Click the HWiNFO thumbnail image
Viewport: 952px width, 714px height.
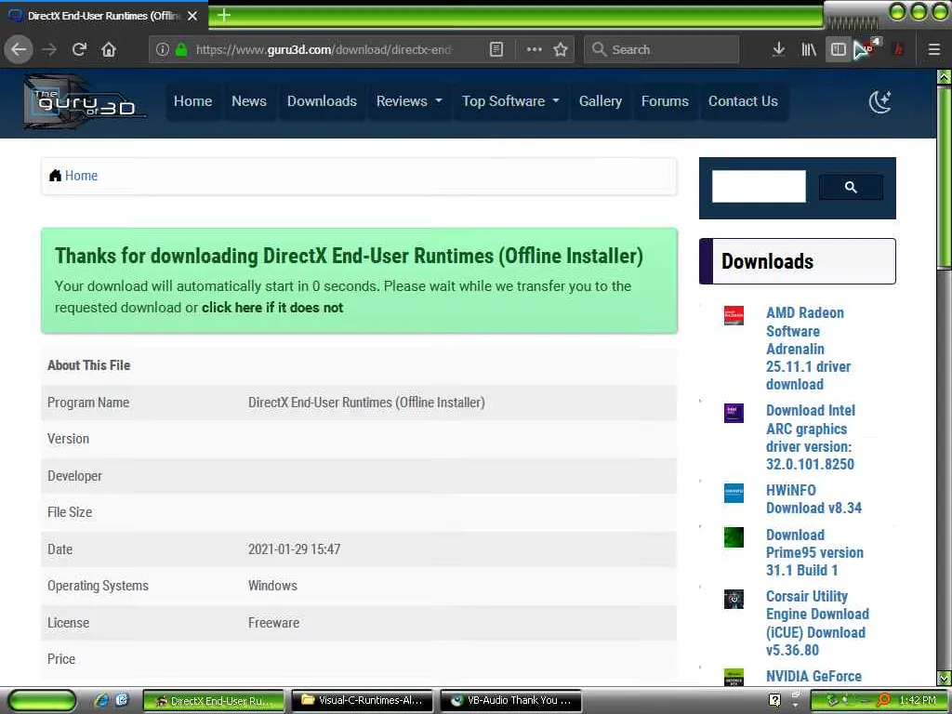(734, 493)
